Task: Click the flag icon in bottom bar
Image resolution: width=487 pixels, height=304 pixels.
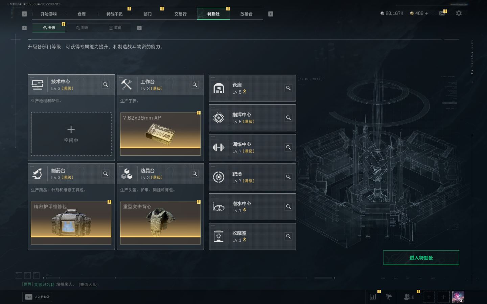Action: point(389,297)
